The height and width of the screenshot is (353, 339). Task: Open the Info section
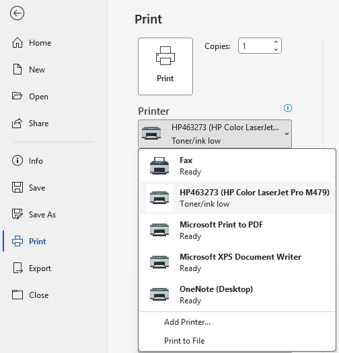click(x=28, y=161)
